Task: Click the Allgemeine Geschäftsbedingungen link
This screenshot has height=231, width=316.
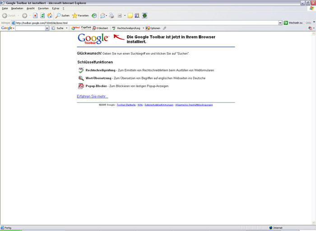Action: point(194,105)
